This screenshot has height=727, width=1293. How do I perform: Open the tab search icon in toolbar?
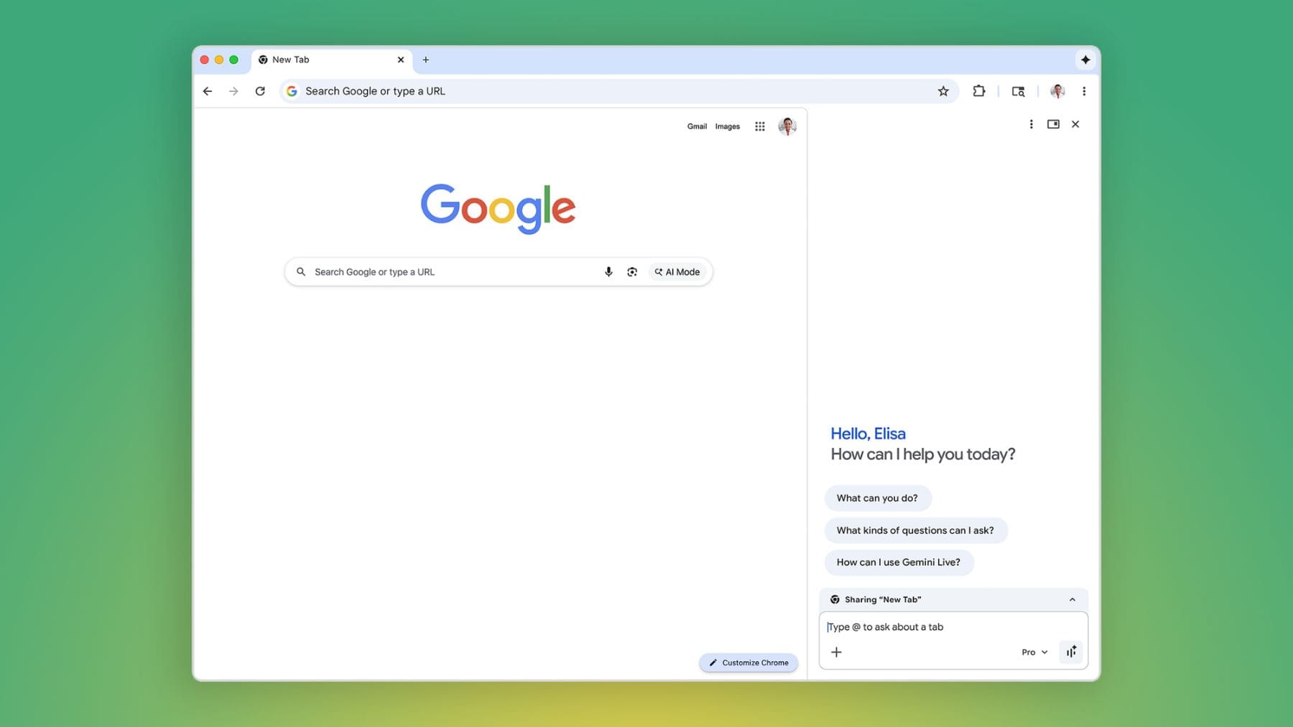pyautogui.click(x=1018, y=91)
